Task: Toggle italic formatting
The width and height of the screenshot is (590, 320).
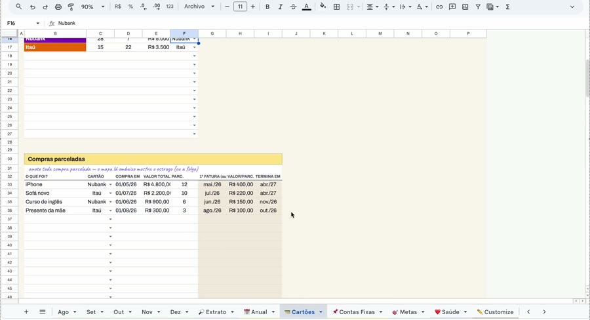Action: coord(280,7)
